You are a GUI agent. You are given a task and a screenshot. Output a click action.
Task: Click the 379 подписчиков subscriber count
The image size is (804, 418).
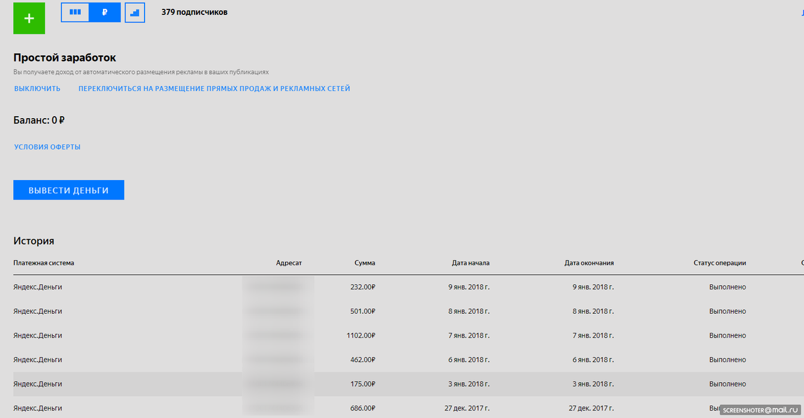(x=194, y=12)
